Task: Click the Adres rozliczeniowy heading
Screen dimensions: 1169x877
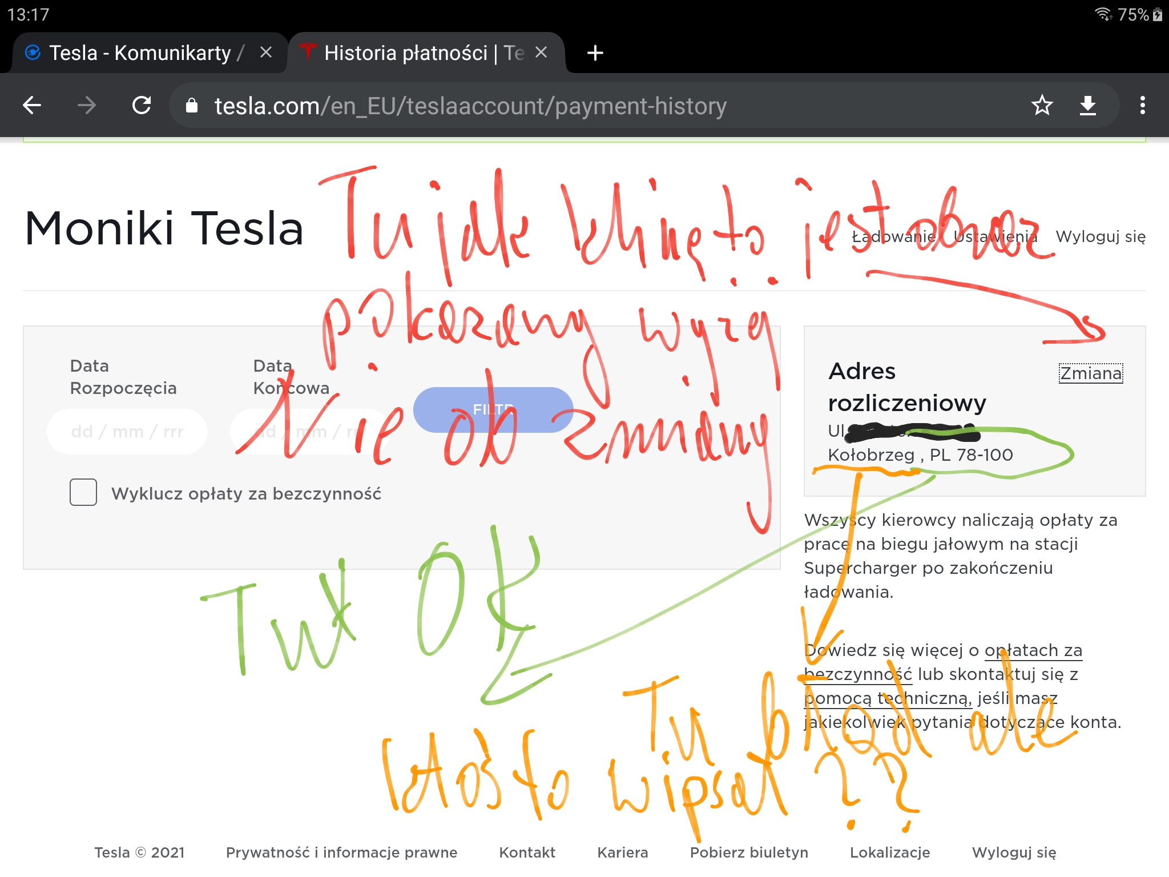Action: tap(907, 387)
